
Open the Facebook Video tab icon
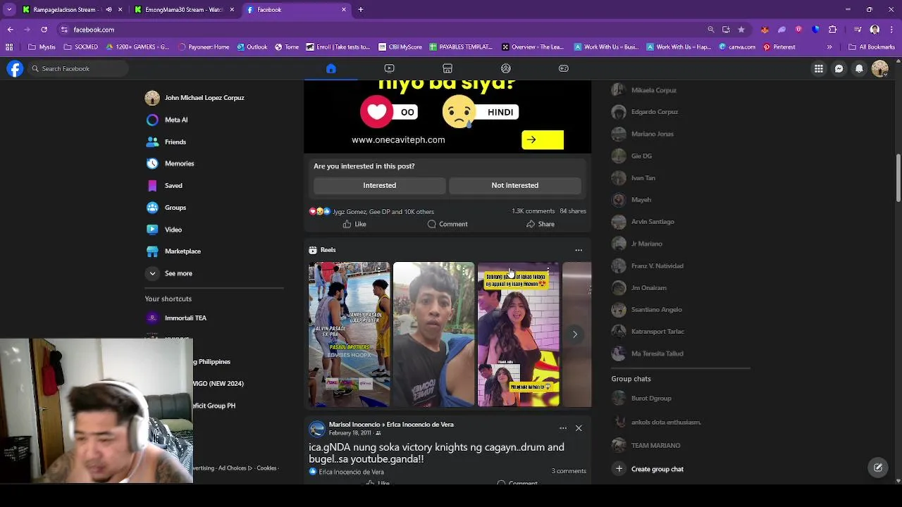(x=389, y=68)
